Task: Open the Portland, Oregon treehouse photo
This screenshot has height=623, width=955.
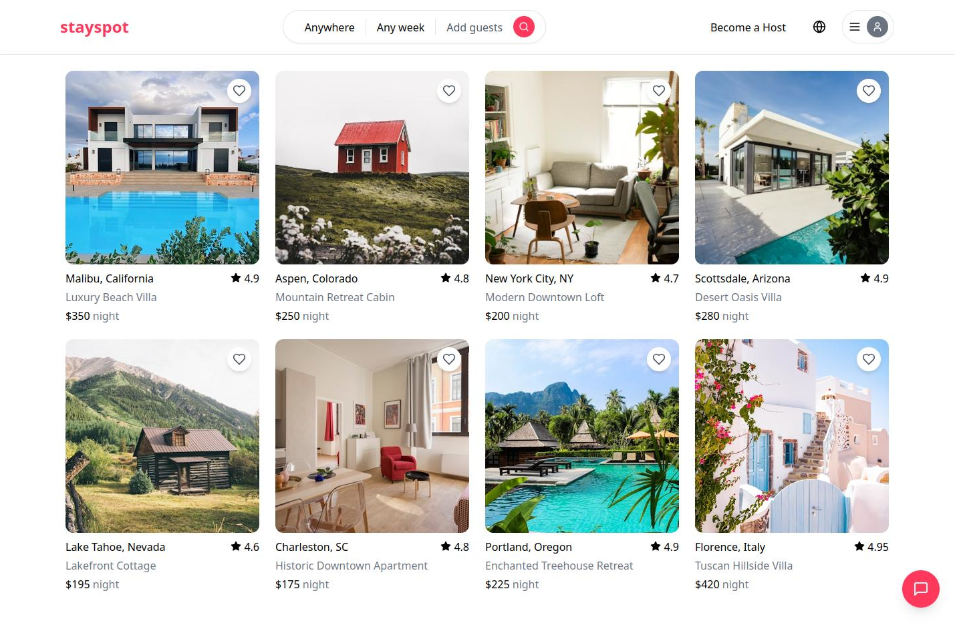Action: tap(582, 436)
